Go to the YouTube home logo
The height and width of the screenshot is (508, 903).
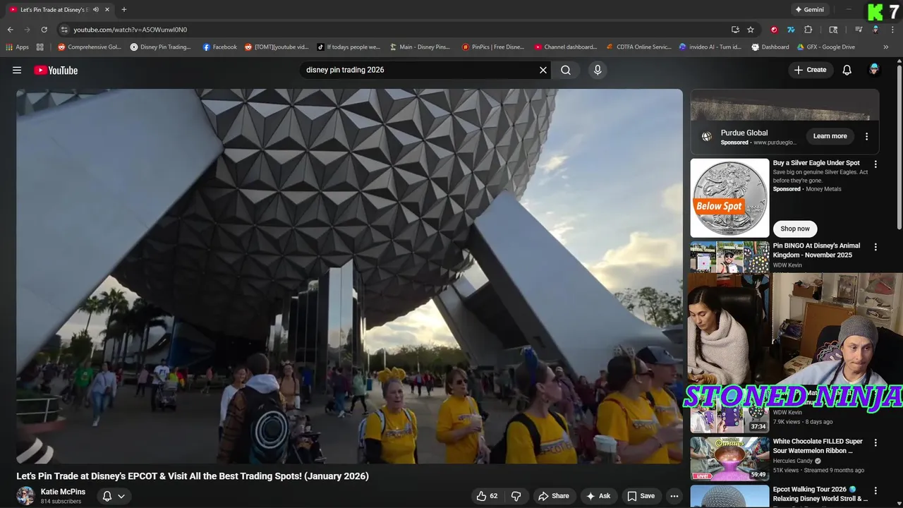[56, 70]
